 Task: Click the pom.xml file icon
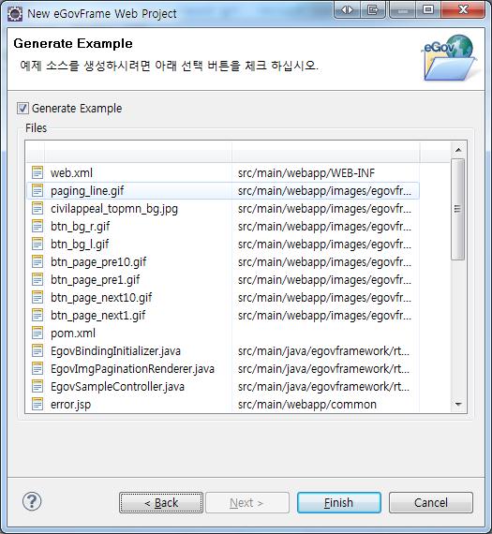click(x=37, y=333)
